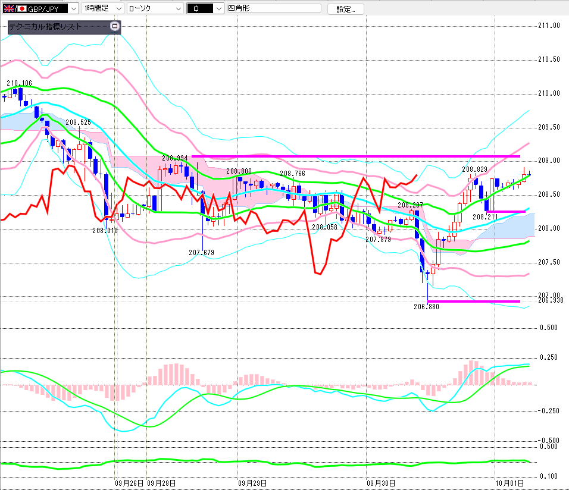Click the 208.010 low price label
The image size is (569, 490).
pos(105,230)
